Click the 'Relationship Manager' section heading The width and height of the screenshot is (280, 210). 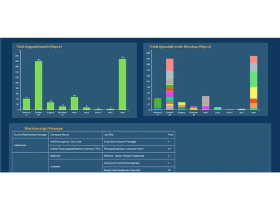(x=44, y=128)
